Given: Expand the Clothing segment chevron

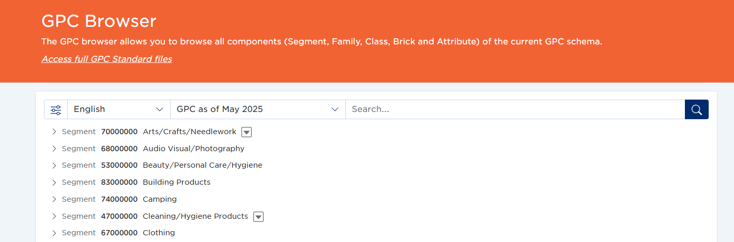Looking at the screenshot, I should pyautogui.click(x=54, y=233).
